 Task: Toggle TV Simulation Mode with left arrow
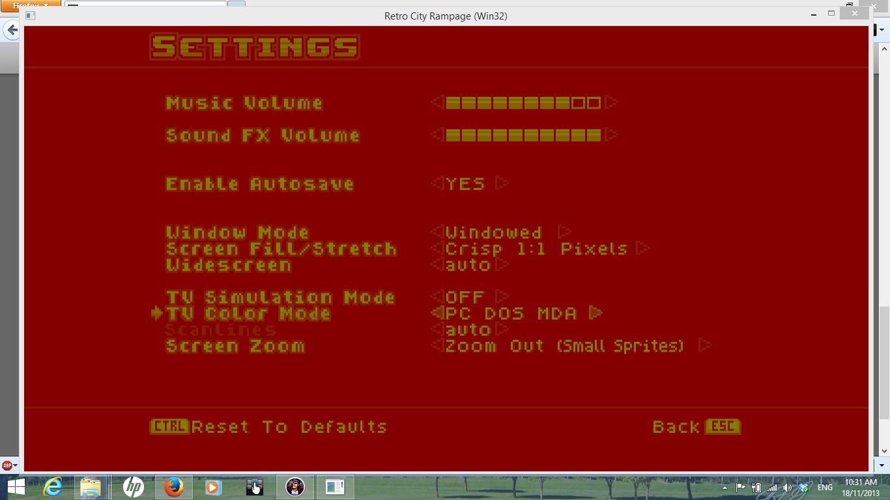click(x=437, y=297)
